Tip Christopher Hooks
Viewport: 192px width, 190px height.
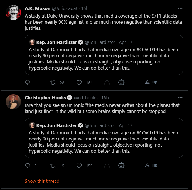[x=151, y=166]
